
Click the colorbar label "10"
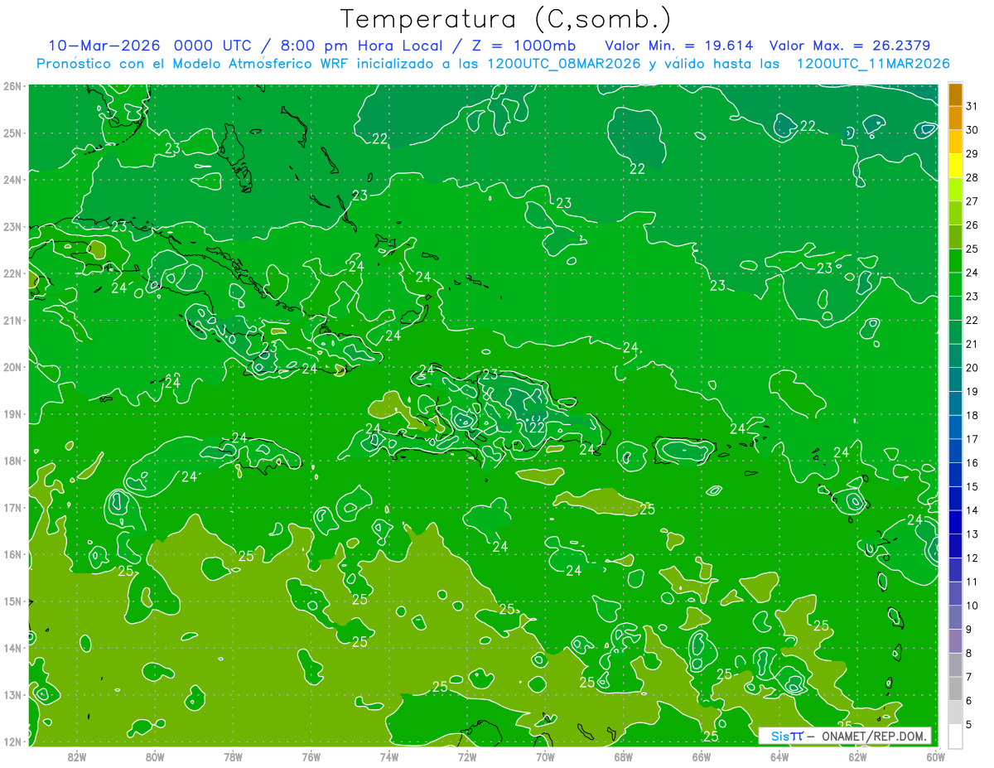tap(972, 606)
